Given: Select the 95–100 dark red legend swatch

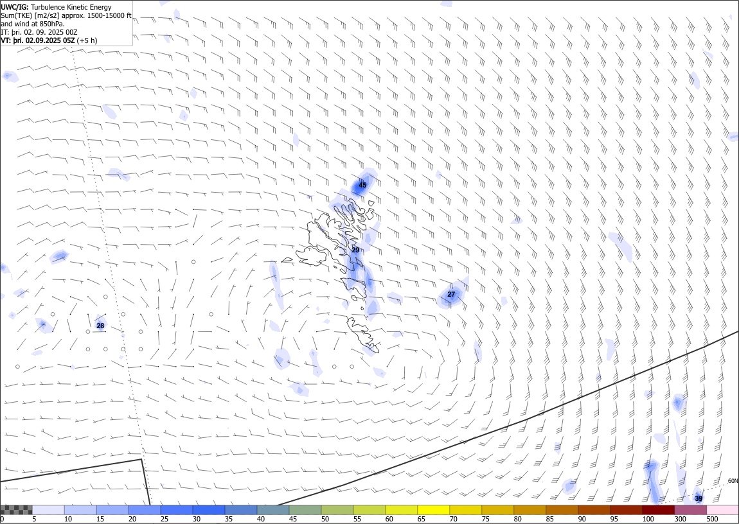Looking at the screenshot, I should (625, 510).
